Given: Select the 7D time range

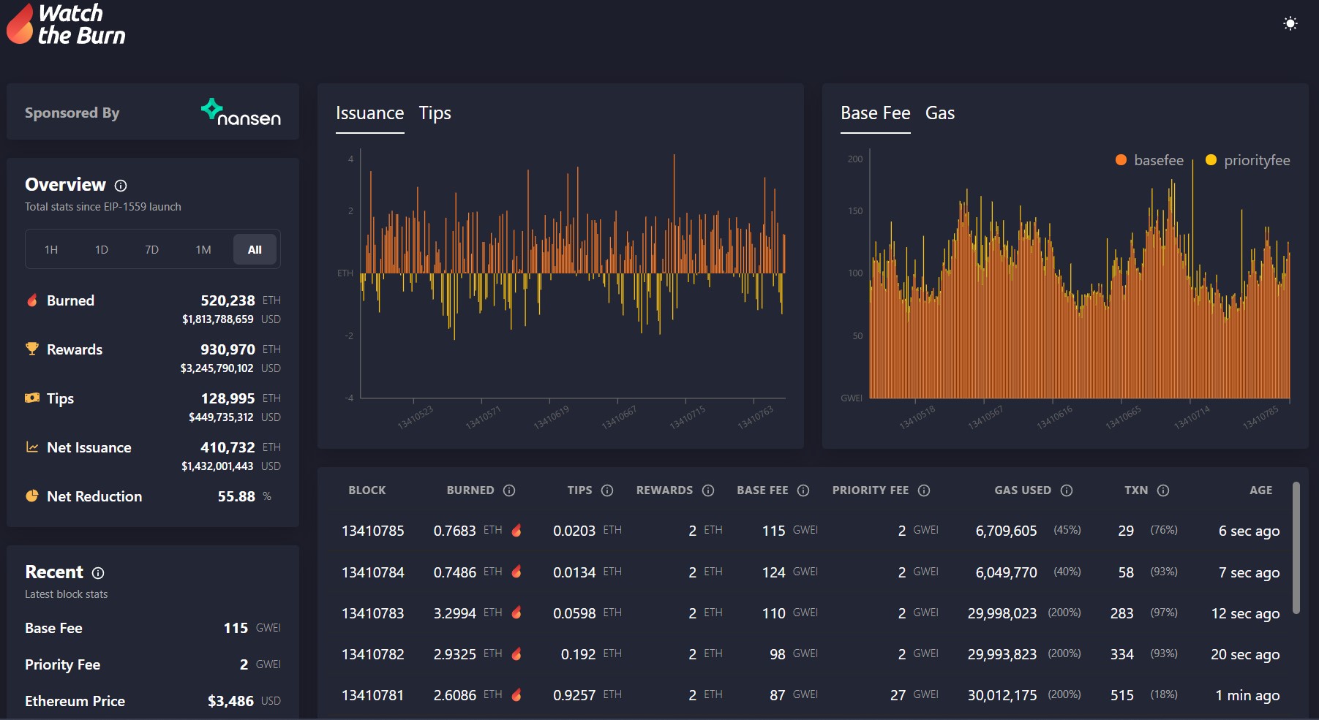Looking at the screenshot, I should [x=152, y=250].
